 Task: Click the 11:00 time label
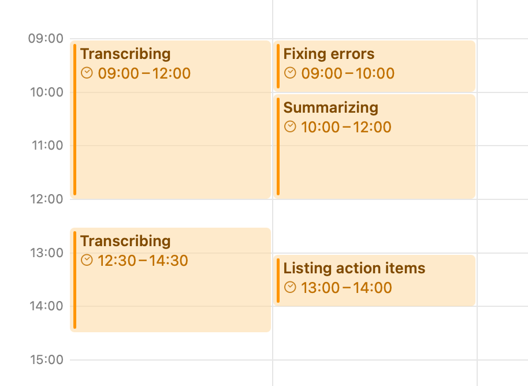pos(47,146)
